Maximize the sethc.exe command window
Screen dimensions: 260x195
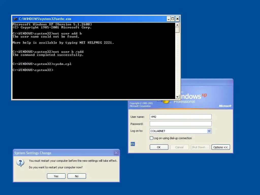point(173,19)
